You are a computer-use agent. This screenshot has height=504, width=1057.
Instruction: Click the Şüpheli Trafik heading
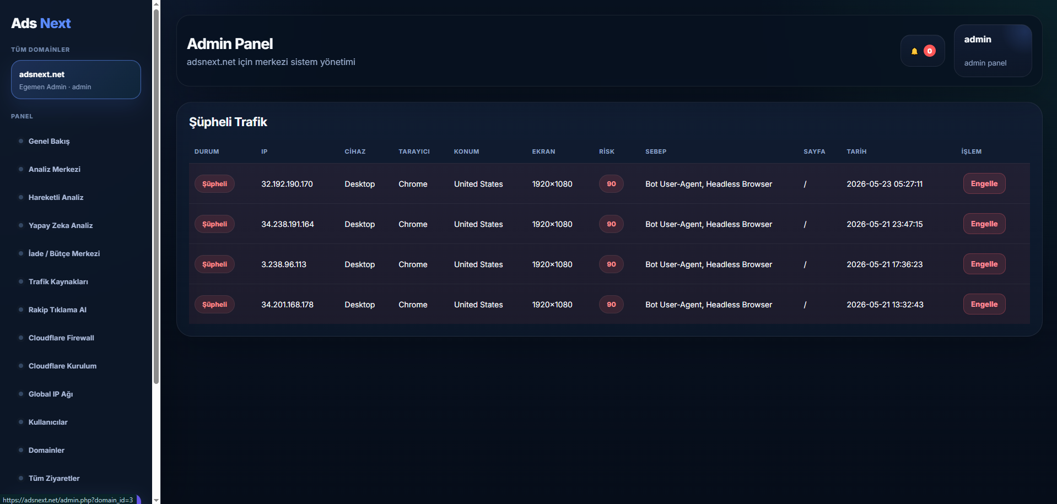[228, 122]
